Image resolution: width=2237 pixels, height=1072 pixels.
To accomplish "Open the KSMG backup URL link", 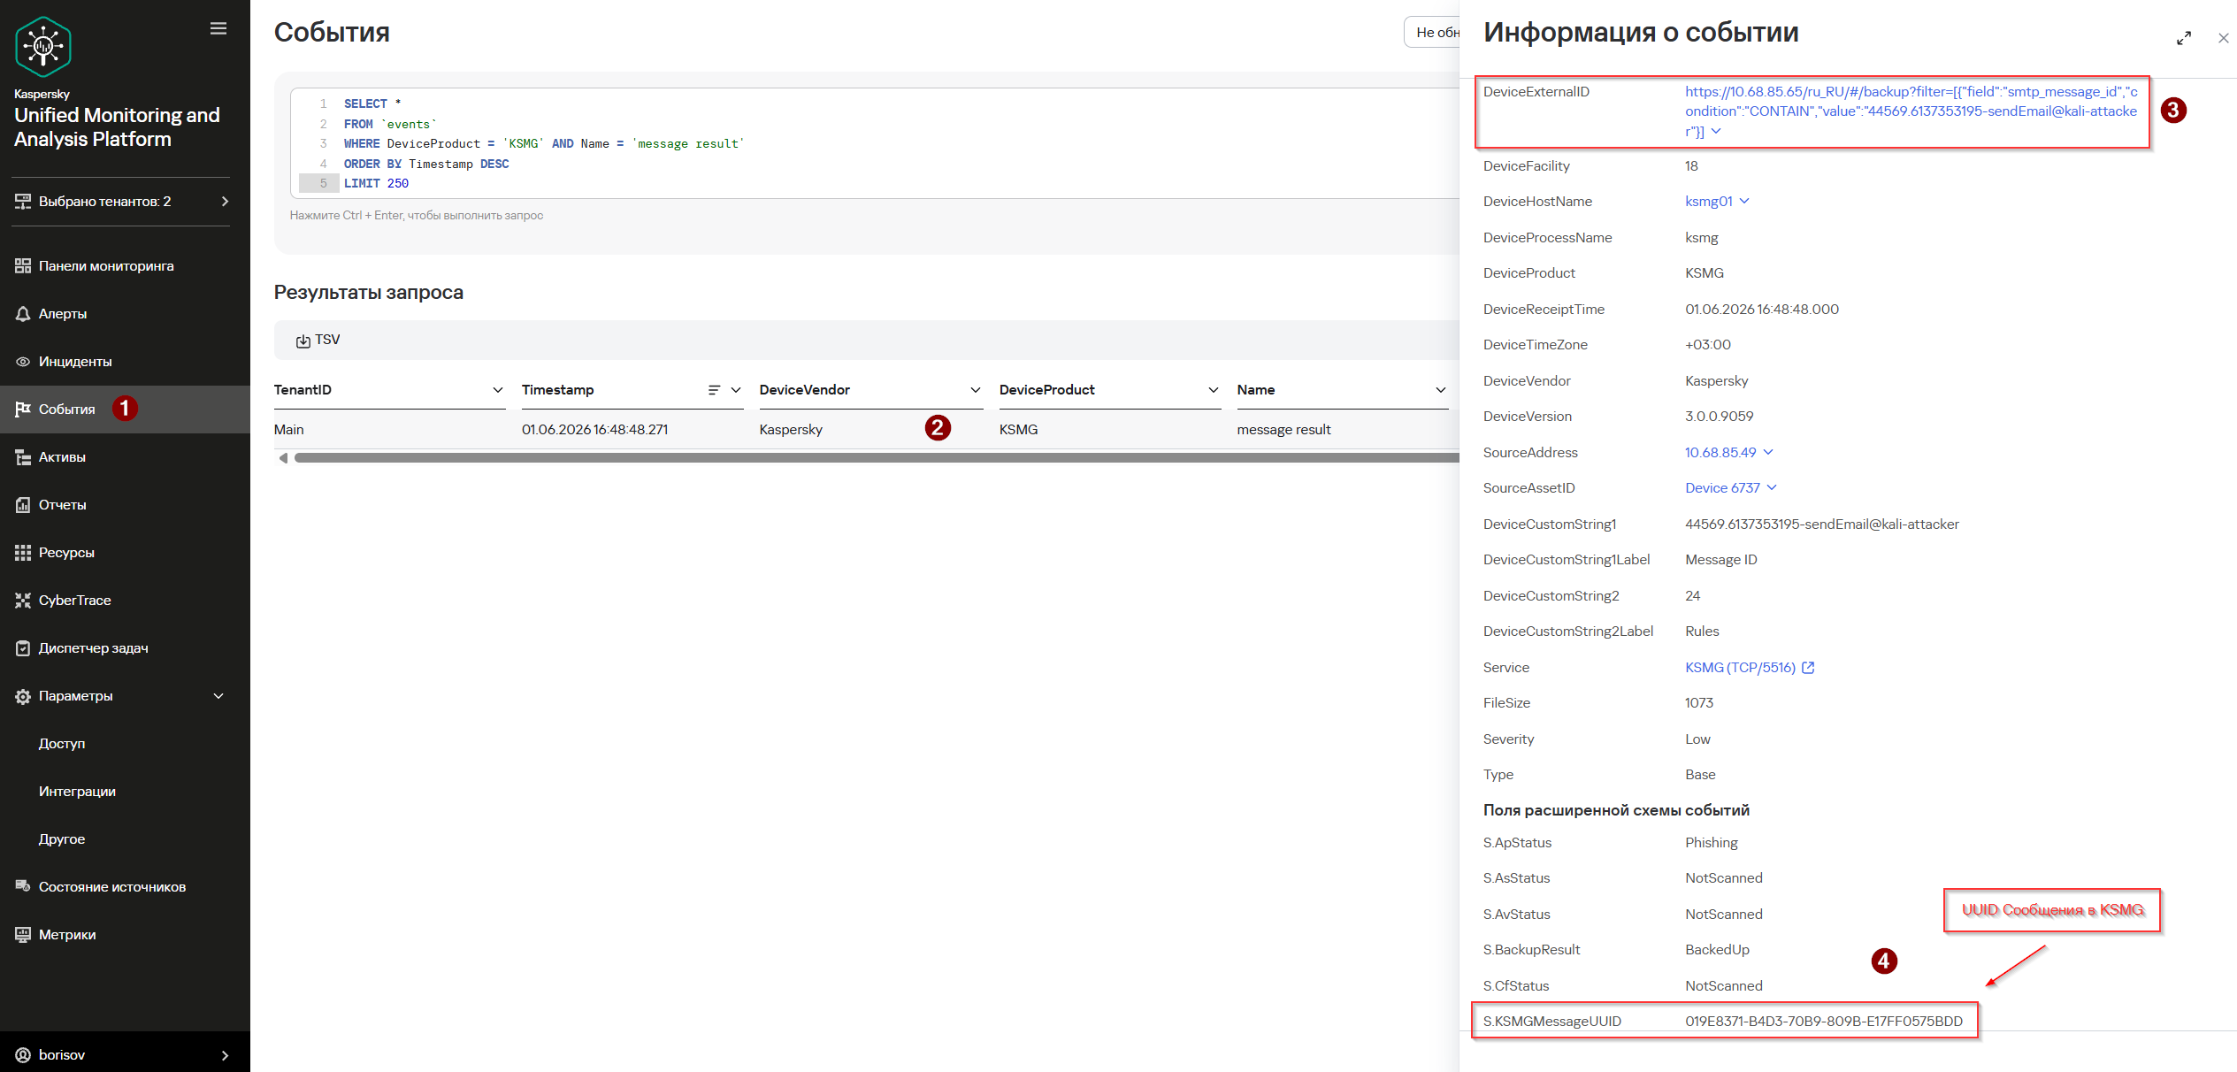I will pos(1911,111).
